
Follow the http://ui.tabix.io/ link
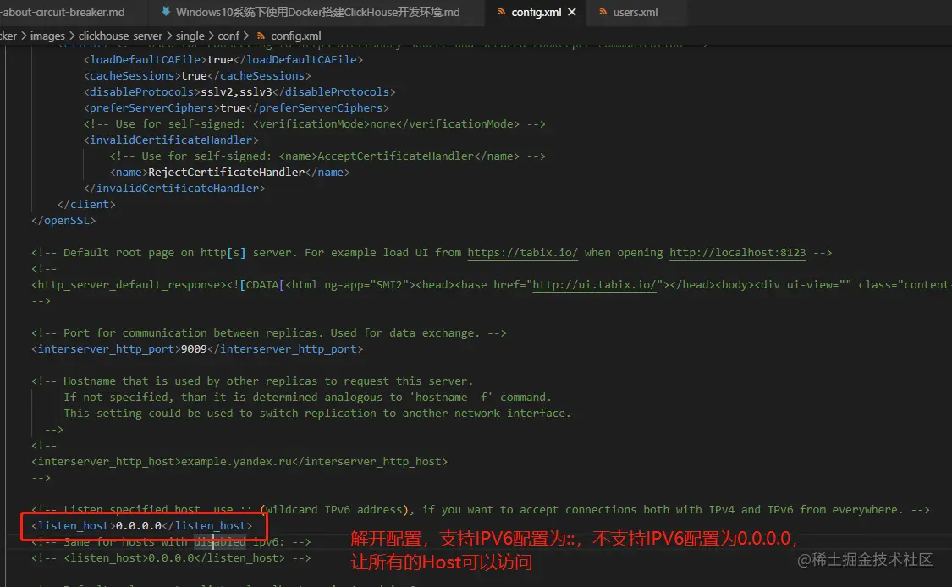pos(594,285)
